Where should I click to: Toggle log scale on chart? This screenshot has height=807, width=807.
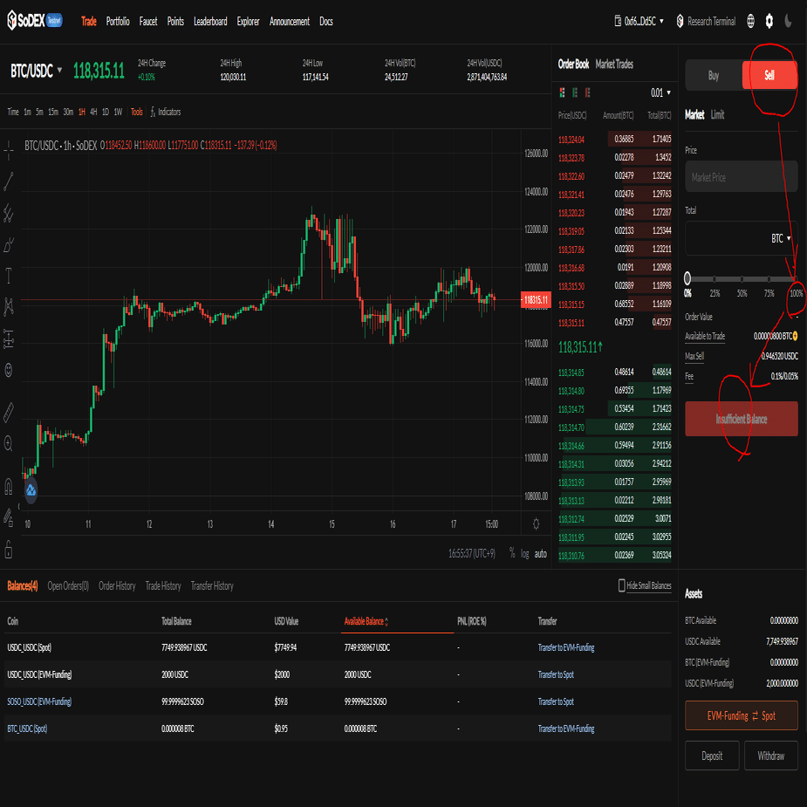point(524,553)
